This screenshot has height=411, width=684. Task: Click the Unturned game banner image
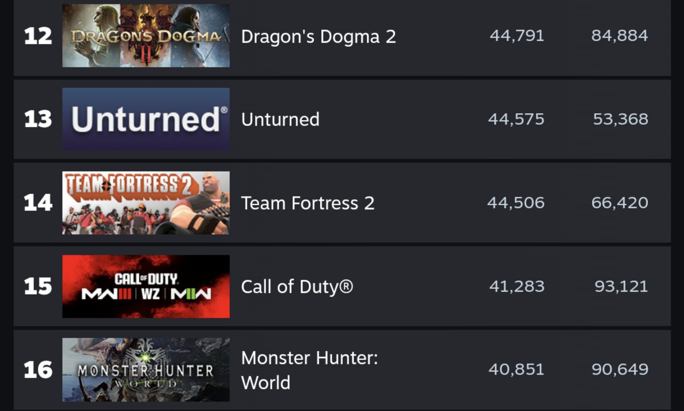point(146,119)
